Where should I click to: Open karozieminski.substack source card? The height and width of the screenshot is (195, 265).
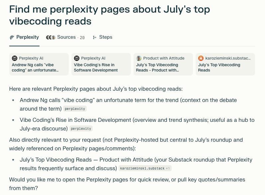225,64
